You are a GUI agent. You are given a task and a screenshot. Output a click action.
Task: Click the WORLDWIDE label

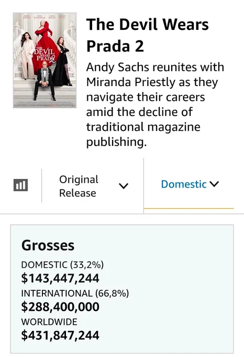coord(49,322)
